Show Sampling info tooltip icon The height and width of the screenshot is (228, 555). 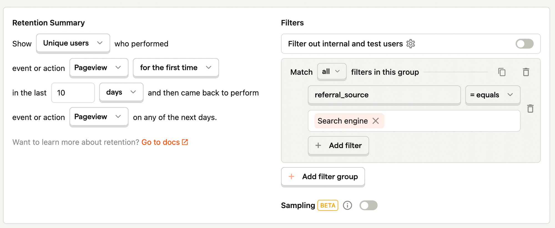tap(347, 205)
